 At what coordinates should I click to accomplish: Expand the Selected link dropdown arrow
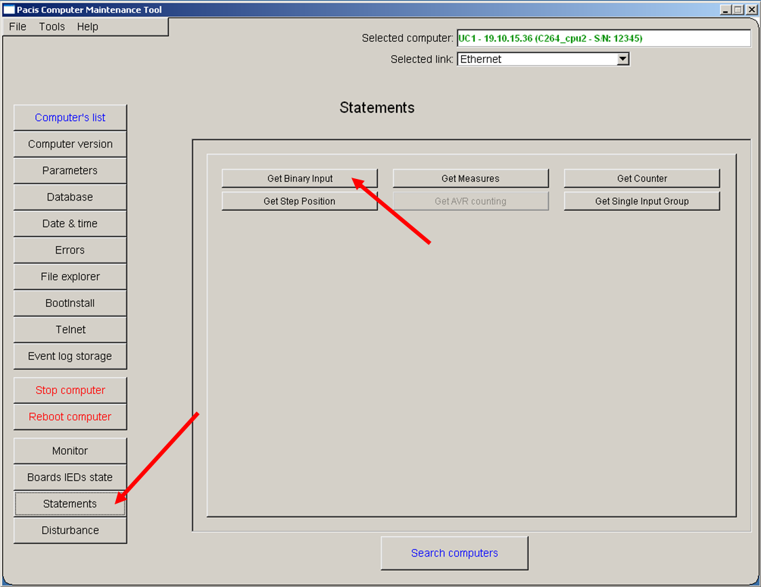623,59
